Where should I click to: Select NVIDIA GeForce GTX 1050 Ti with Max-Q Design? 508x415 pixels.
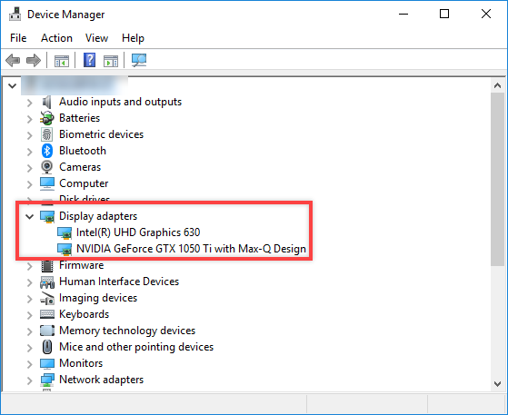click(191, 249)
